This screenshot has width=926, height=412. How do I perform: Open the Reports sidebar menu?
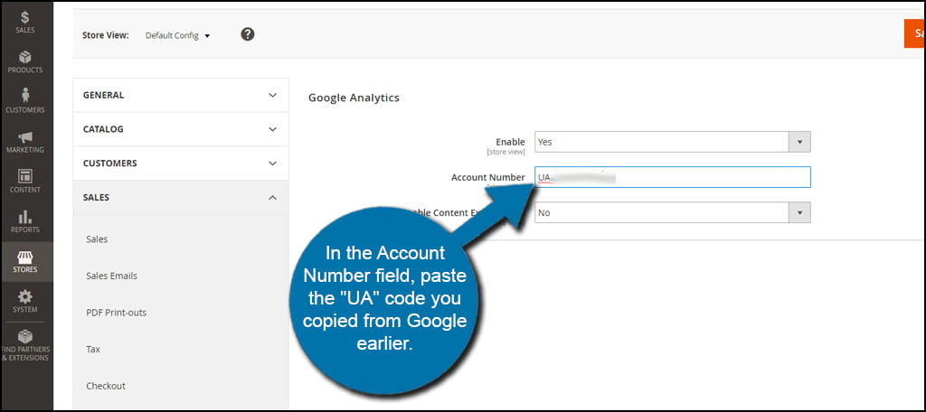coord(25,221)
